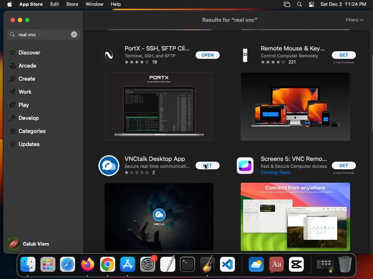Image resolution: width=373 pixels, height=279 pixels.
Task: Click the Calub Viem avatar picture
Action: (13, 244)
